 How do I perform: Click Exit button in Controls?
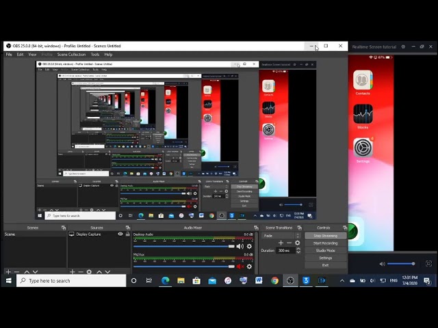(x=326, y=265)
